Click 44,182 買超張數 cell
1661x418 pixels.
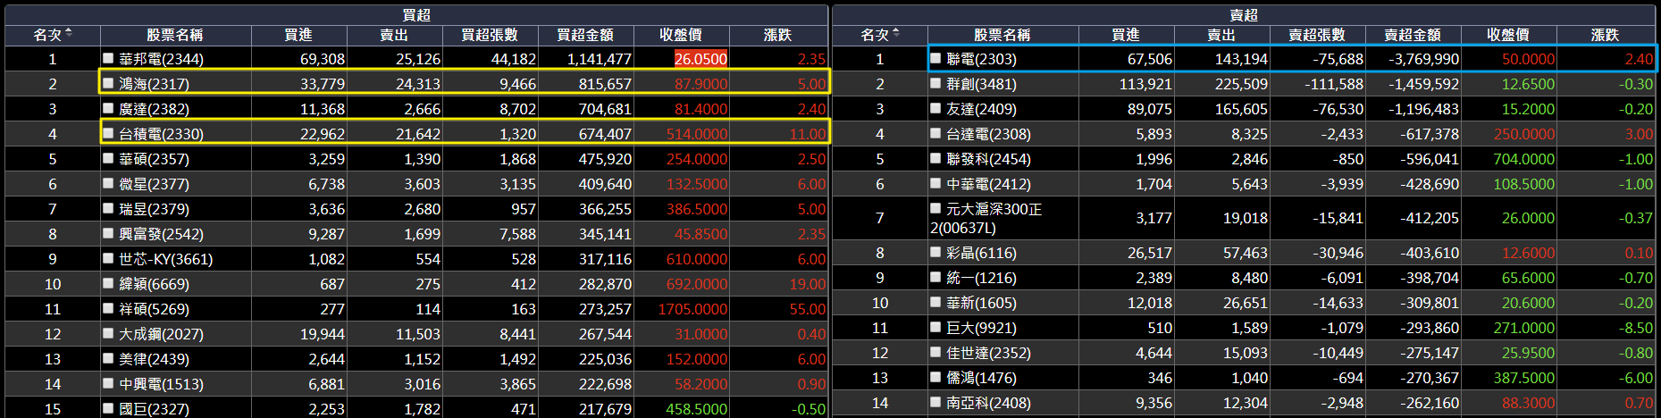pyautogui.click(x=514, y=59)
